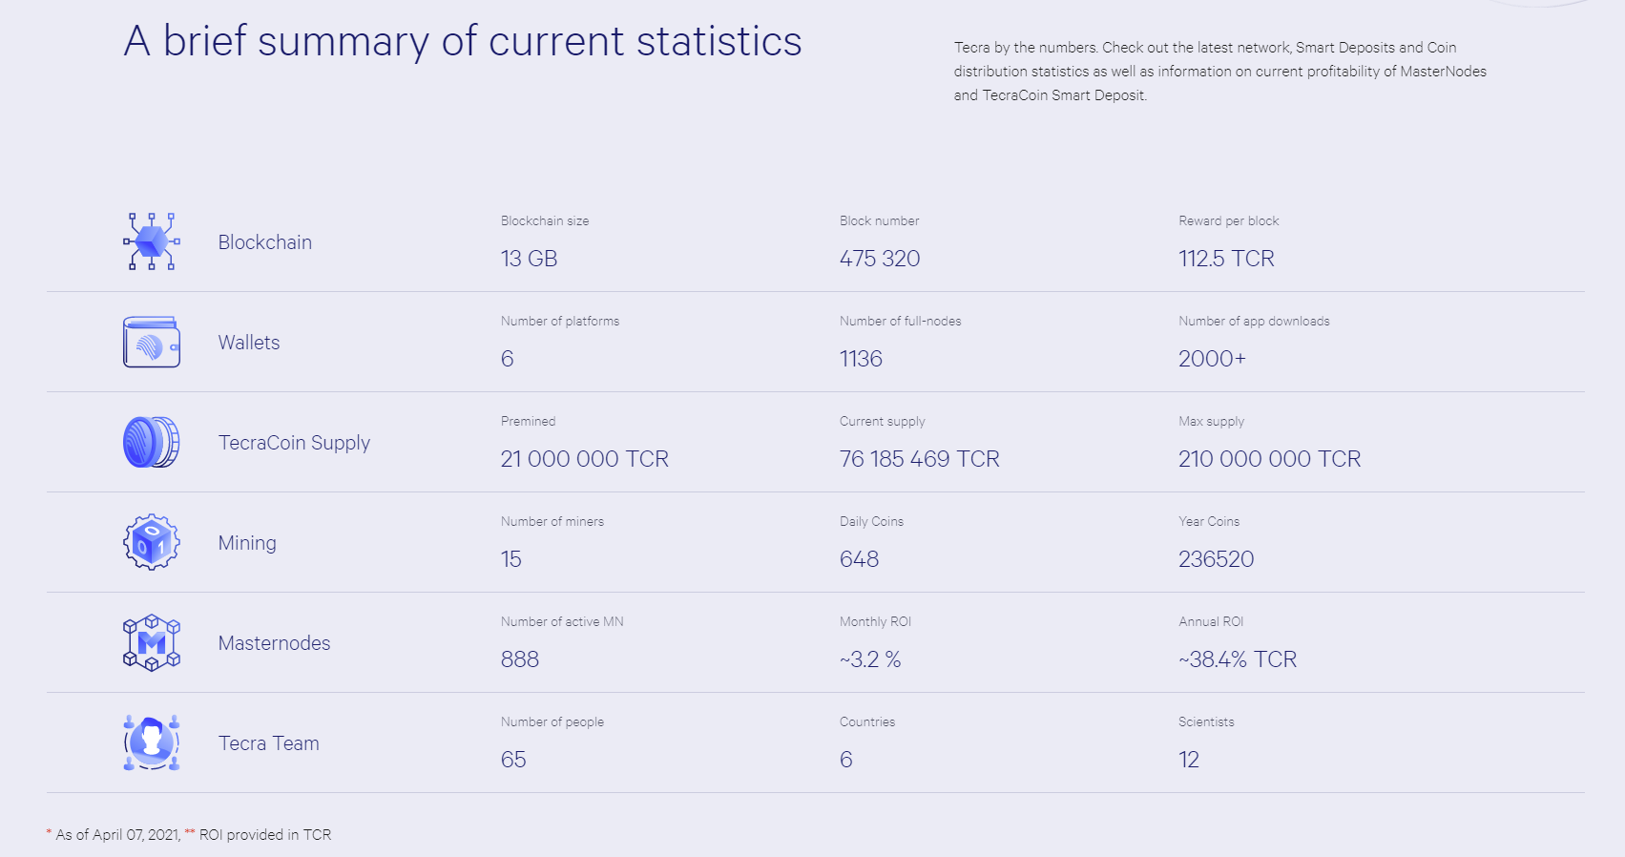Click the 76 185 469 TCR current supply

pos(919,459)
